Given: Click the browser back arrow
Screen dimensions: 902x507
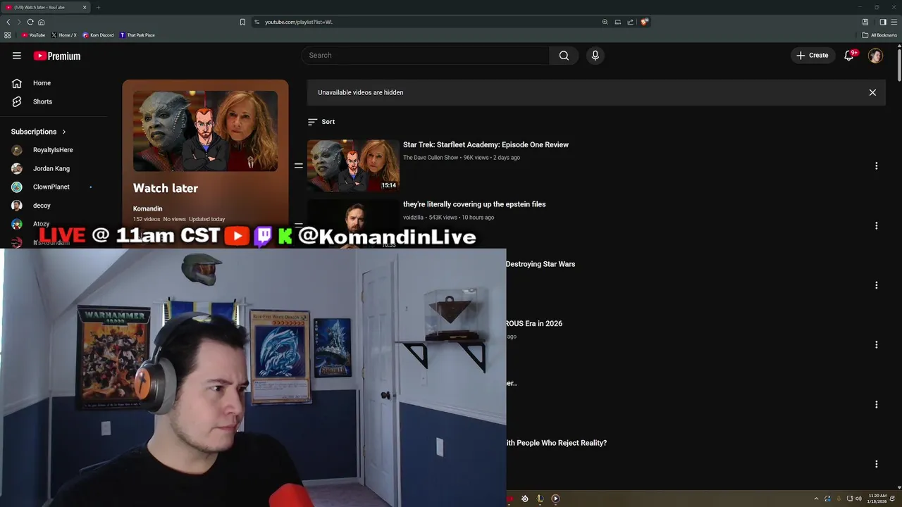Looking at the screenshot, I should pos(8,22).
